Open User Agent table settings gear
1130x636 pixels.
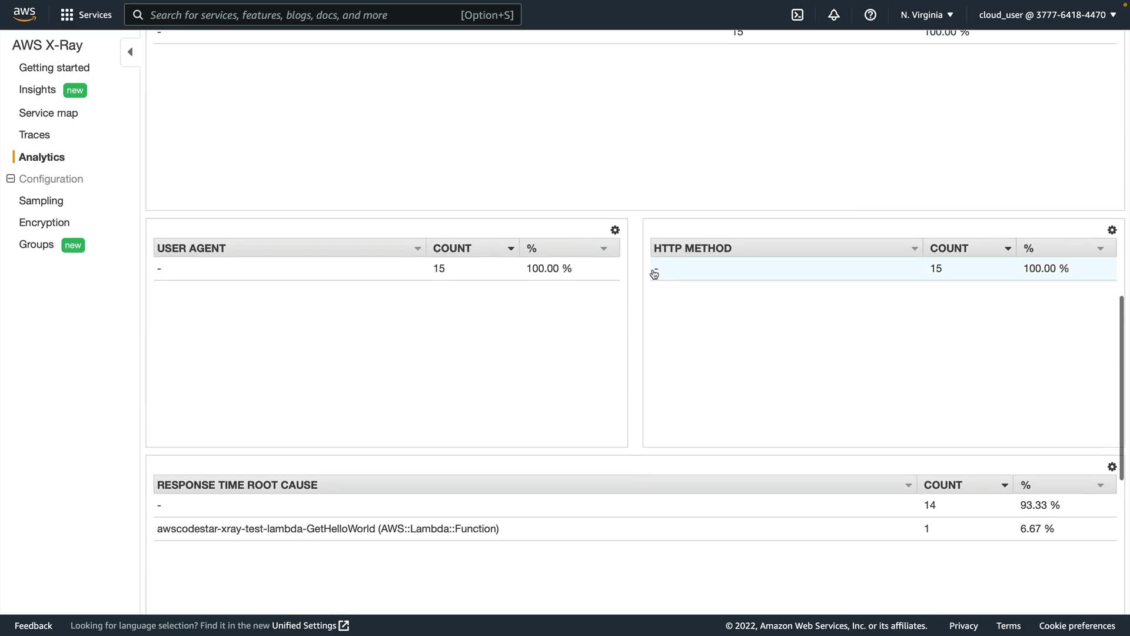[x=615, y=230]
